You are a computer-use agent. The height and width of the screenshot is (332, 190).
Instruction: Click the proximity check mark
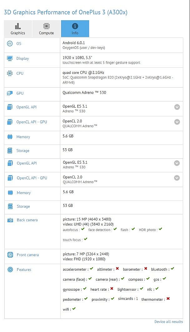pyautogui.click(x=113, y=299)
